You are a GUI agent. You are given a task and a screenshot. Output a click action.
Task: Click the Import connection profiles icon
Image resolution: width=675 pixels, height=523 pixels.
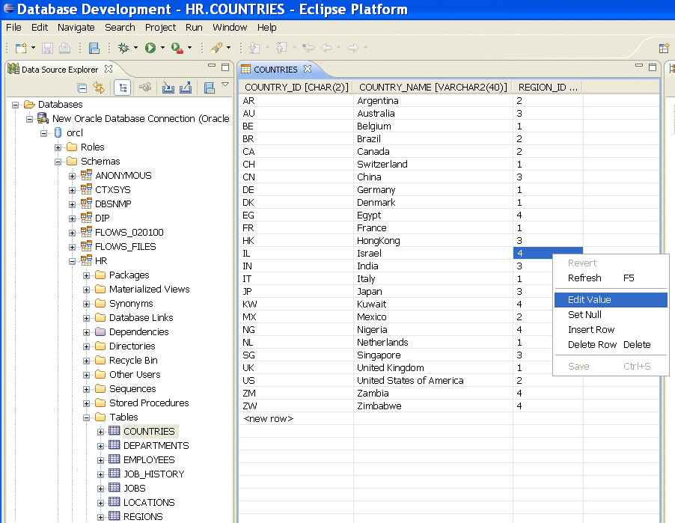tap(168, 88)
